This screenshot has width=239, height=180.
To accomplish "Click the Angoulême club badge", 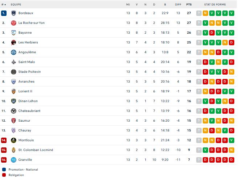I will (x=13, y=52).
